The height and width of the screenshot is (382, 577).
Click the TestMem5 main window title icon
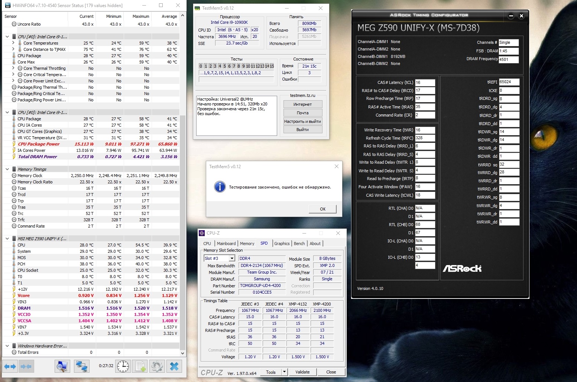coord(198,8)
